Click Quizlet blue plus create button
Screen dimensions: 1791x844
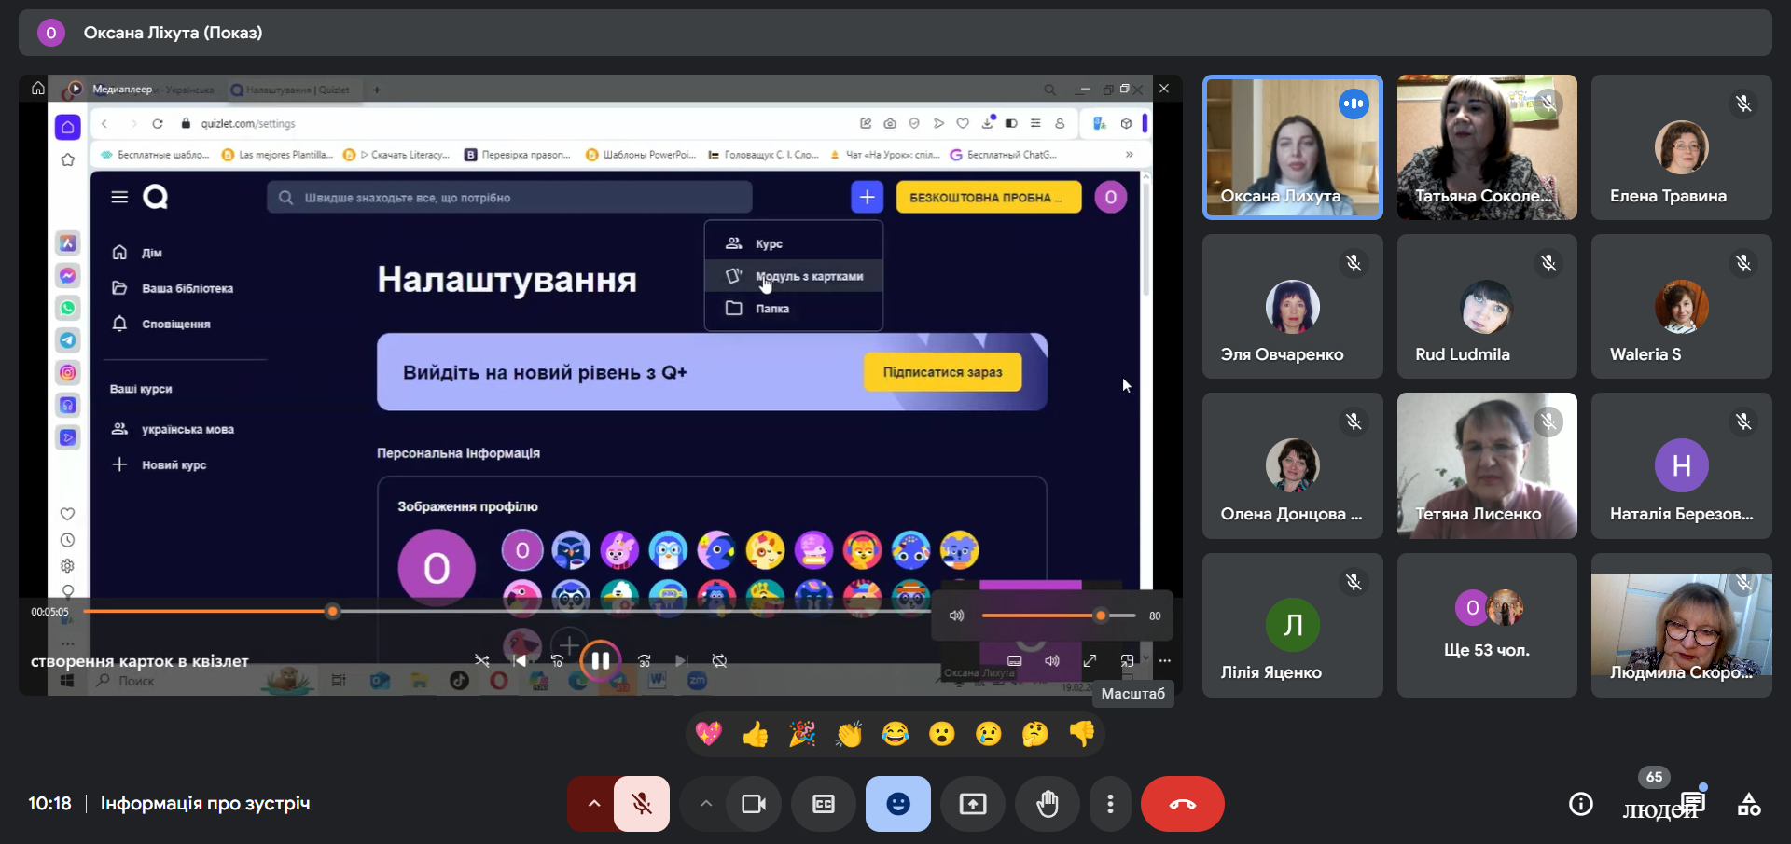(x=867, y=197)
